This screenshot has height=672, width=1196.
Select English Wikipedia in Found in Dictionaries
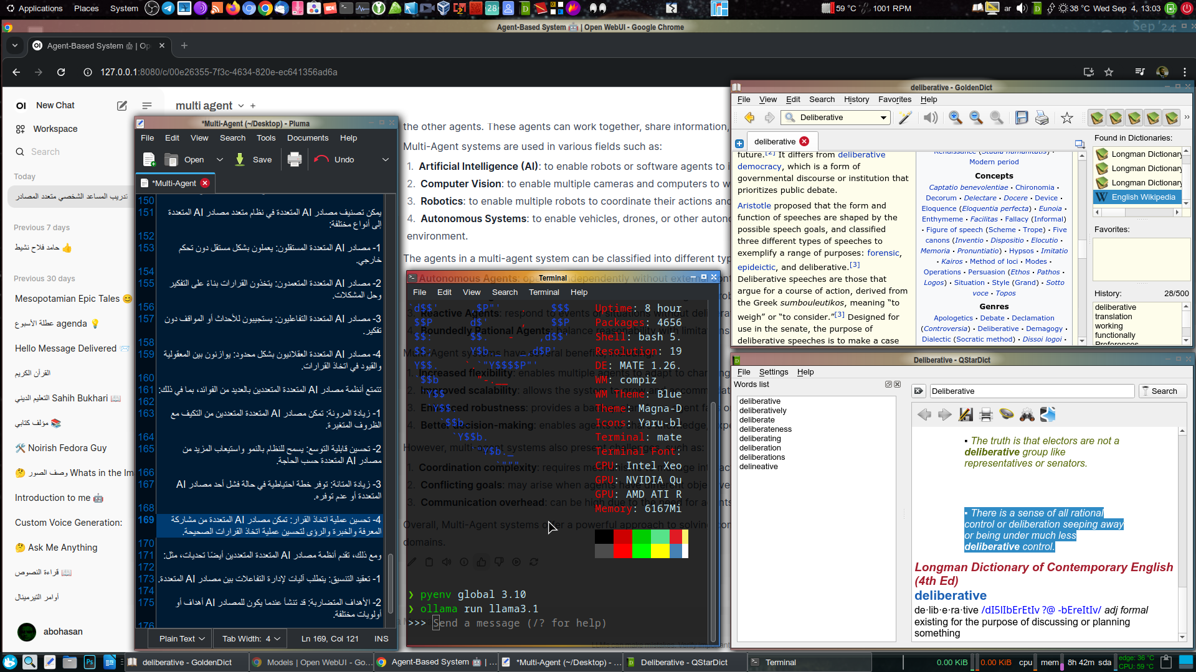click(1137, 197)
